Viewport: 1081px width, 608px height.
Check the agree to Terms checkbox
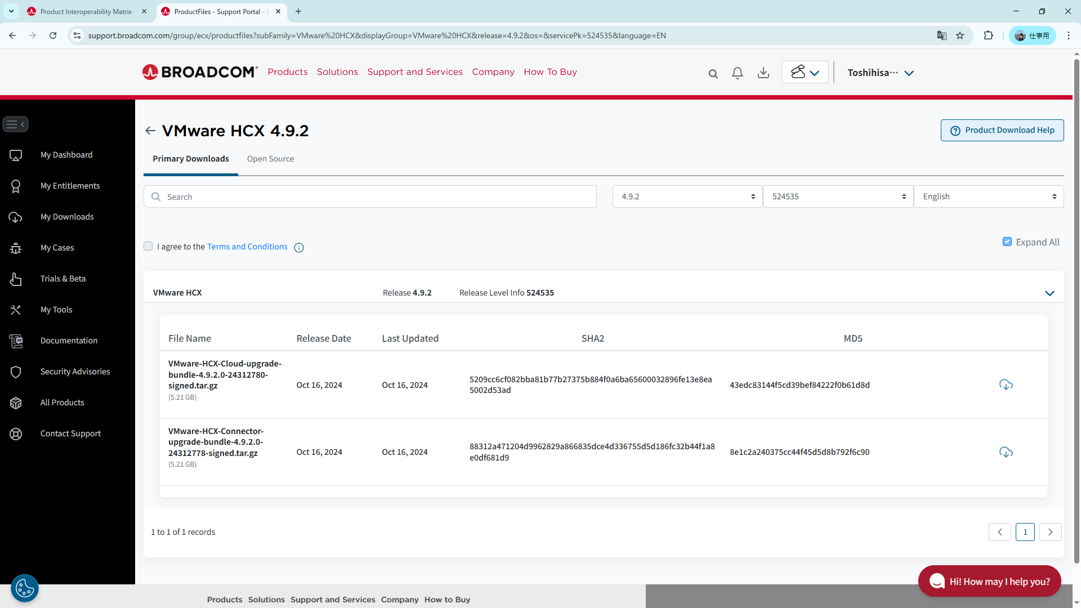(x=148, y=246)
